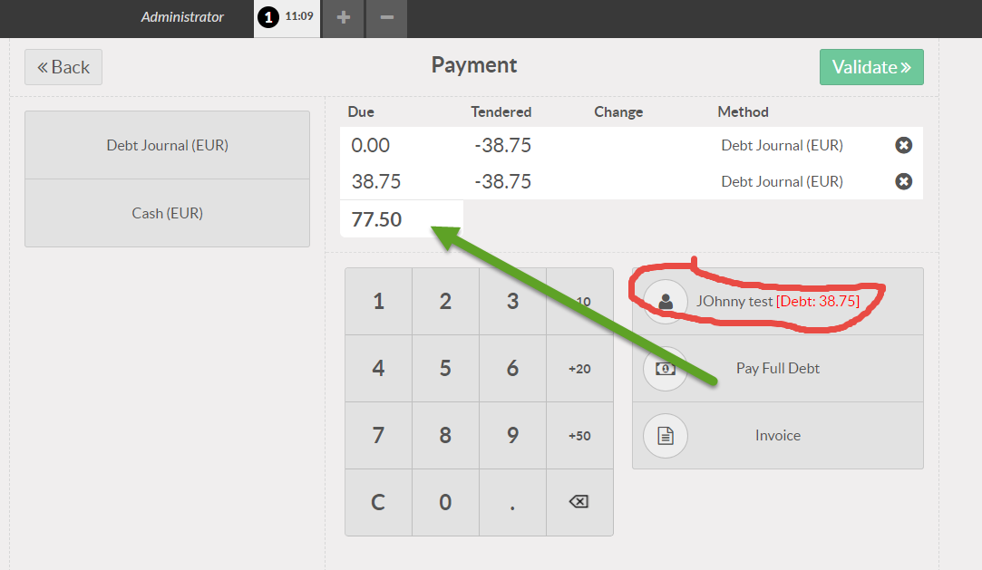982x570 pixels.
Task: Clear the entry with the C key
Action: point(378,502)
